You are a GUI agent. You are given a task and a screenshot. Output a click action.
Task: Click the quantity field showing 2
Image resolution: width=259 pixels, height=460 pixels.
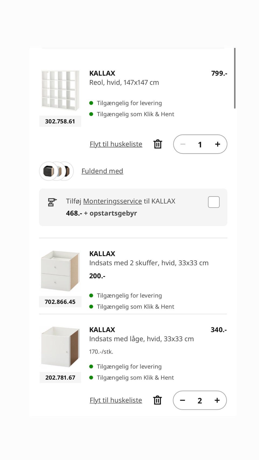pyautogui.click(x=200, y=401)
